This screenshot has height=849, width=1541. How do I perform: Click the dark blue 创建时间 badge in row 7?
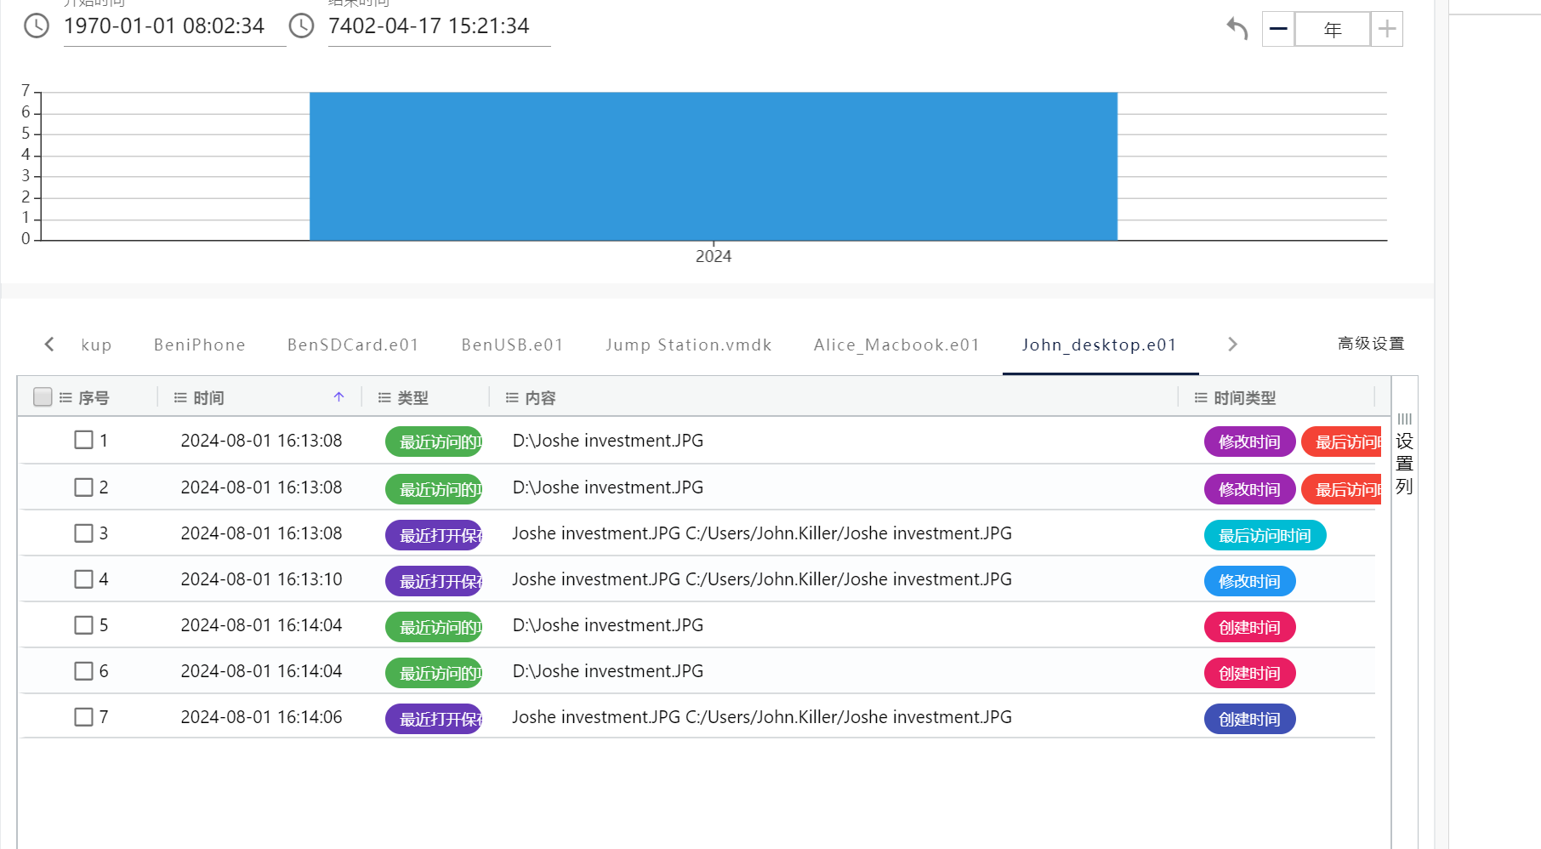(x=1249, y=719)
